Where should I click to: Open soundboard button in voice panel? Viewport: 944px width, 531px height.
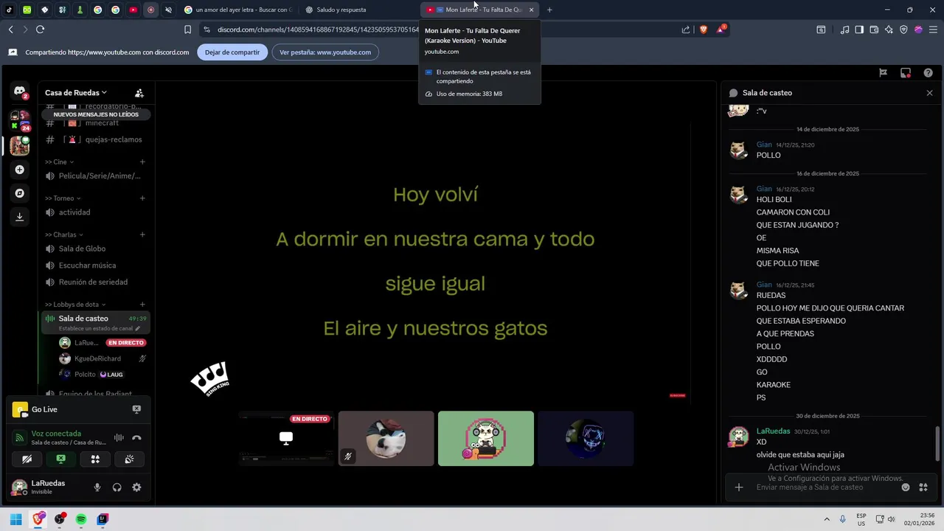129,459
